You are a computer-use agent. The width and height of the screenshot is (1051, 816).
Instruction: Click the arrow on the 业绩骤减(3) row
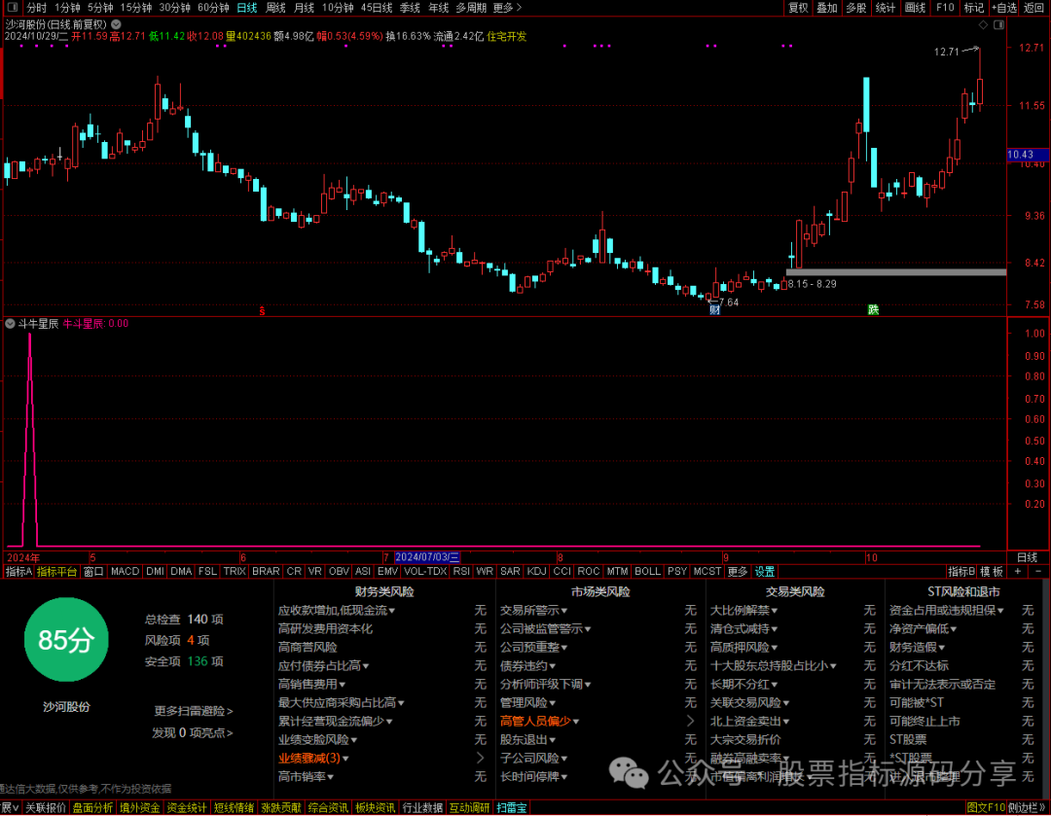480,758
